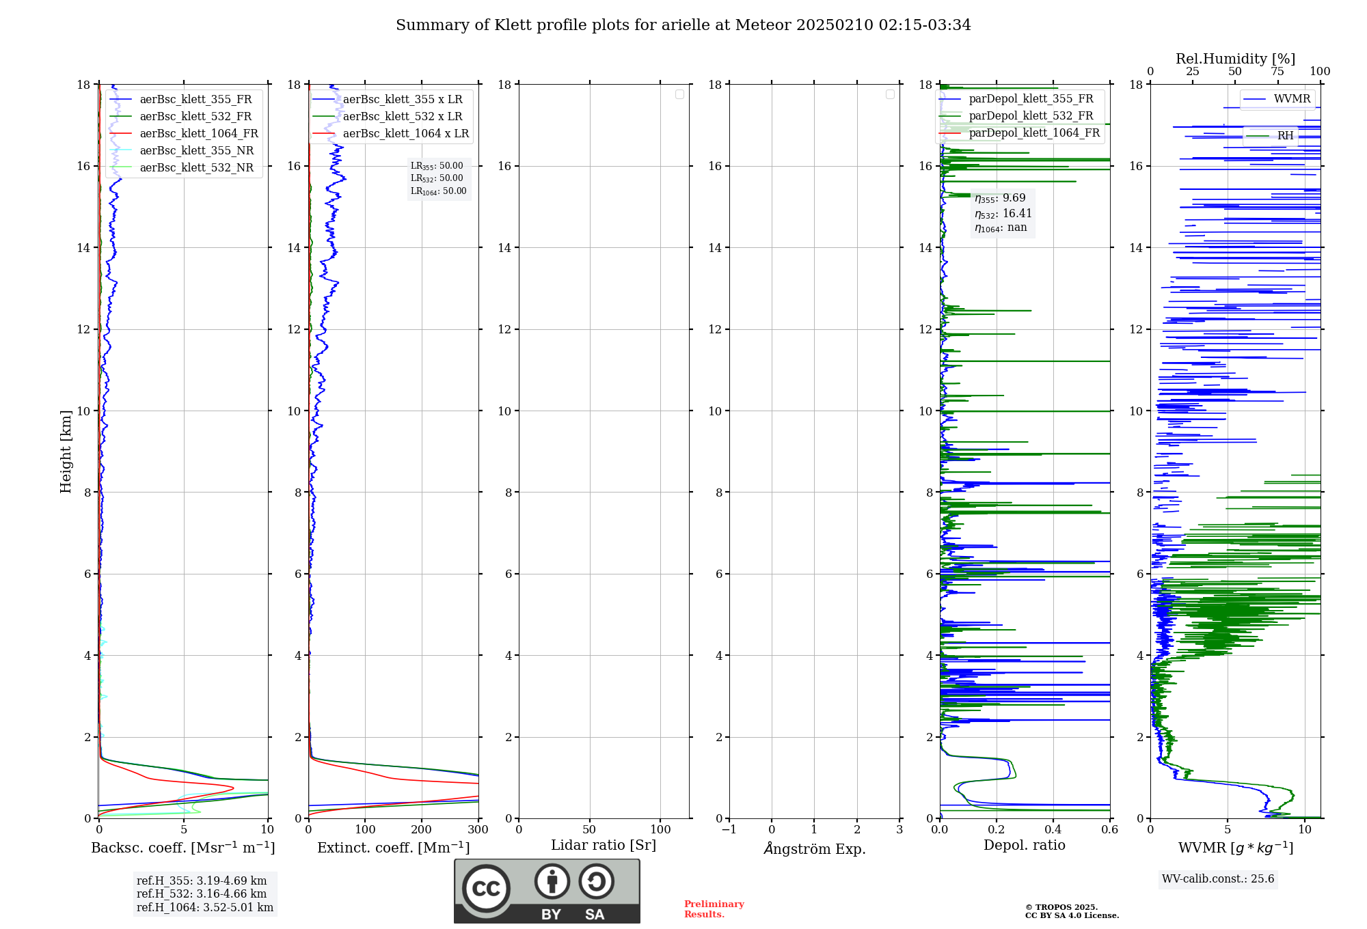
Task: Click the η532: 16.41 annotation
Action: 1003,214
